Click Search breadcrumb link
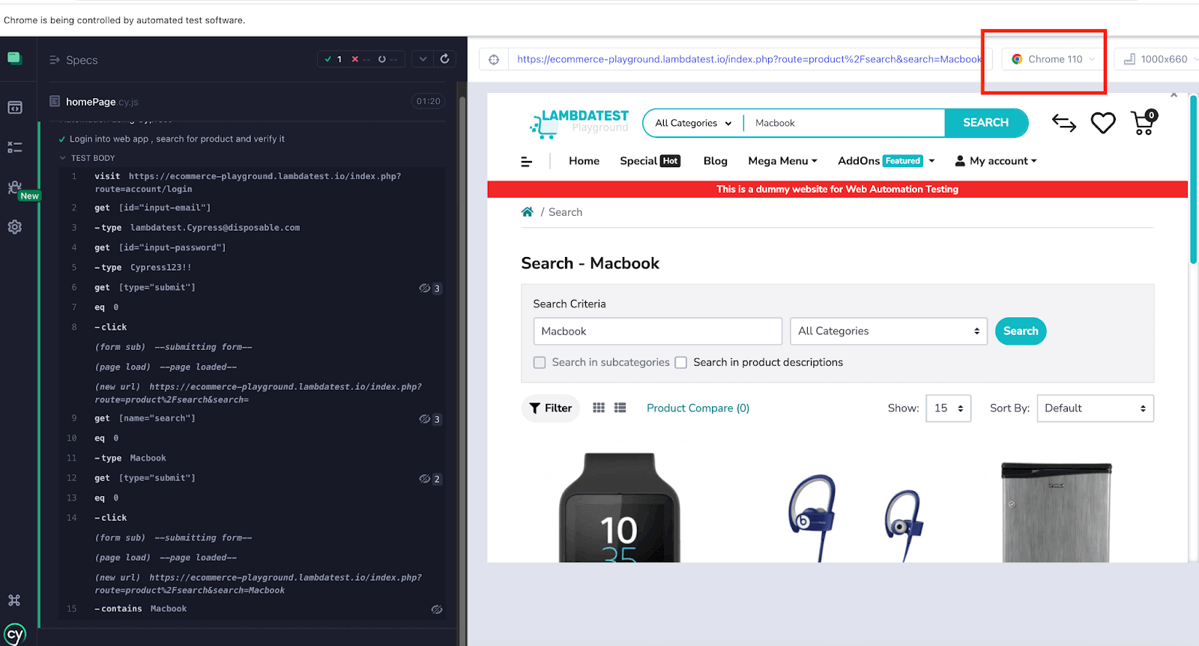 click(x=565, y=212)
